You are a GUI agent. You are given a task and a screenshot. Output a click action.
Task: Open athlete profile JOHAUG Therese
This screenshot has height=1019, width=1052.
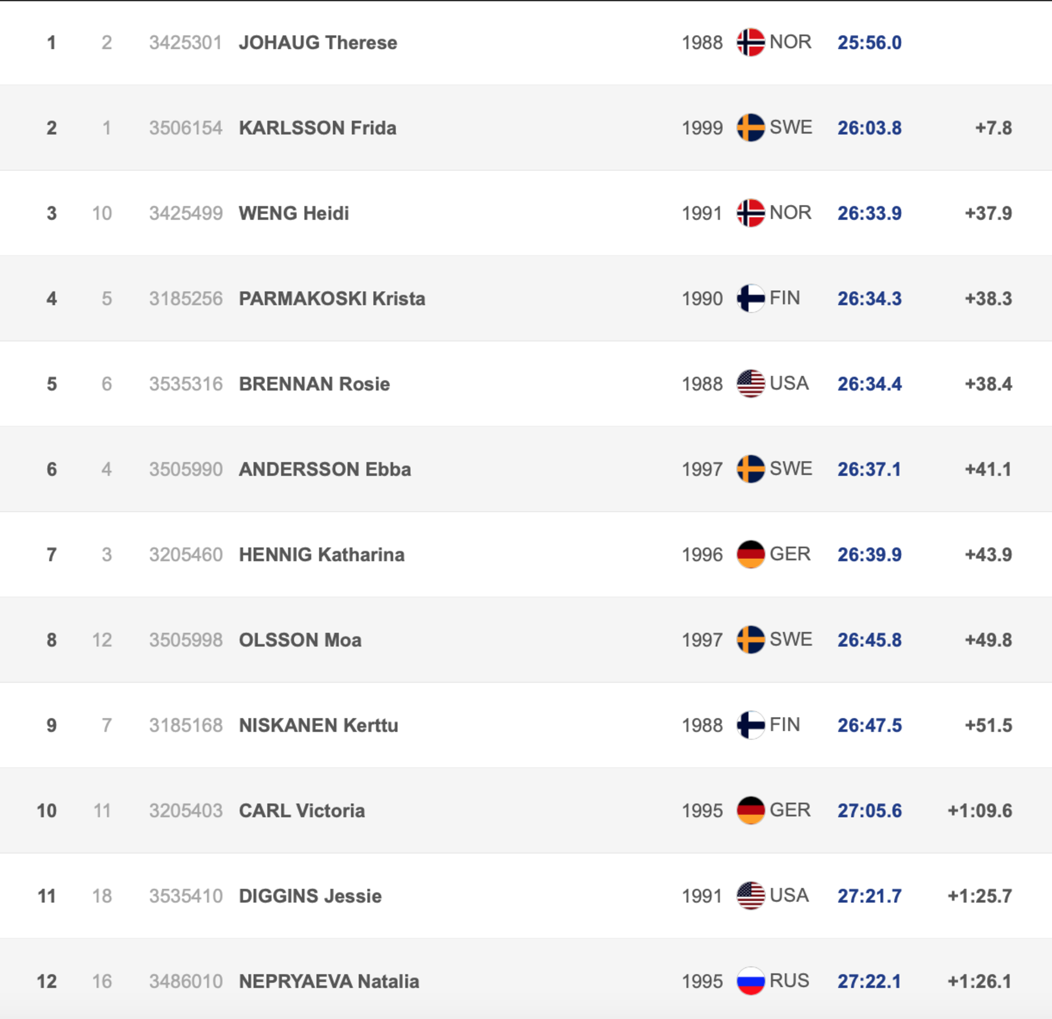(318, 43)
